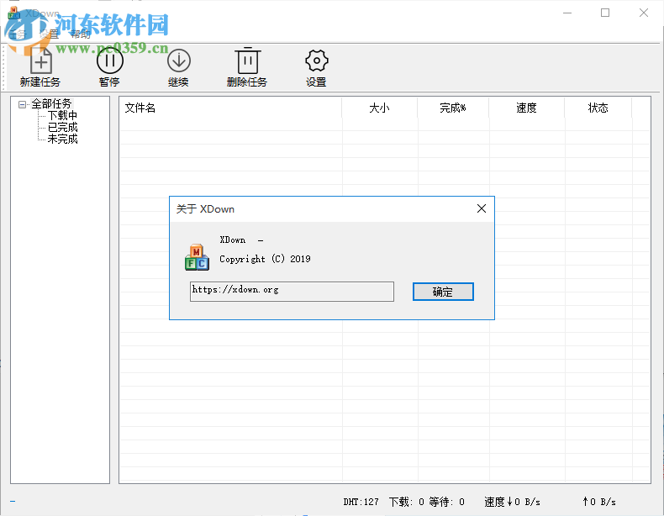The width and height of the screenshot is (664, 516).
Task: Open the 帮助 menu in the menu bar
Action: (x=81, y=34)
